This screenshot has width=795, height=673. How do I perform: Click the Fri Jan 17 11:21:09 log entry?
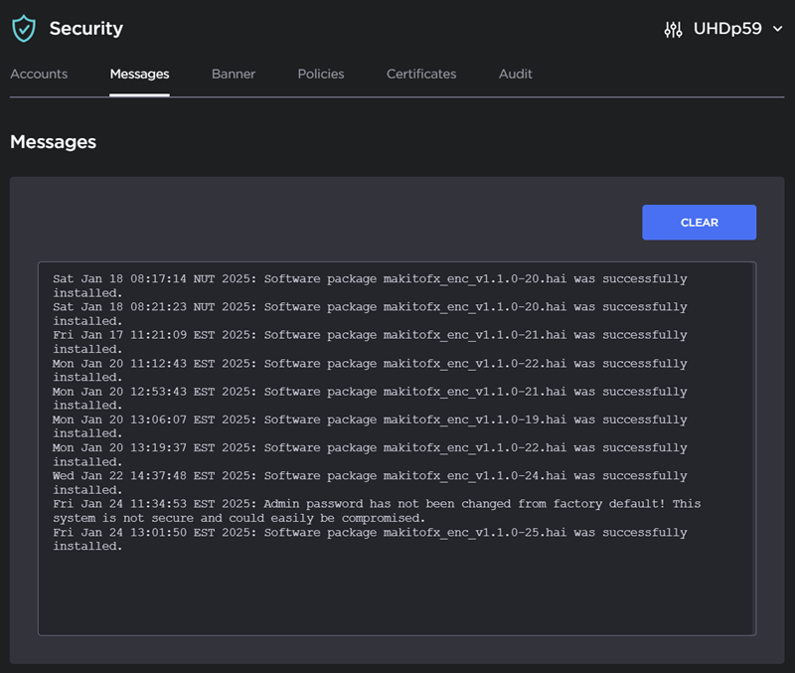(370, 342)
